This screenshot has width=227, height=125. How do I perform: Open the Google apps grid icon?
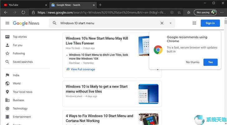pos(194,23)
